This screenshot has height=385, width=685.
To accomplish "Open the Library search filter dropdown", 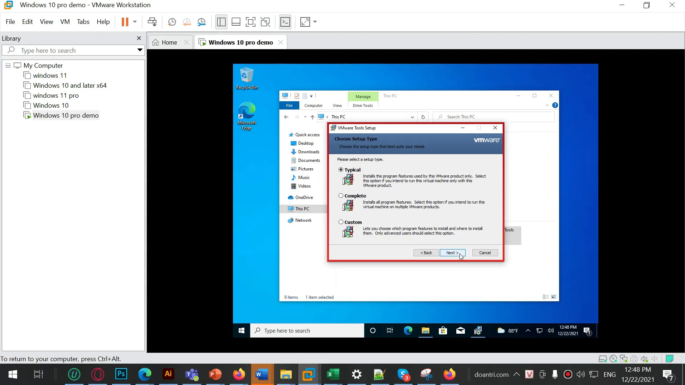I will (x=139, y=50).
